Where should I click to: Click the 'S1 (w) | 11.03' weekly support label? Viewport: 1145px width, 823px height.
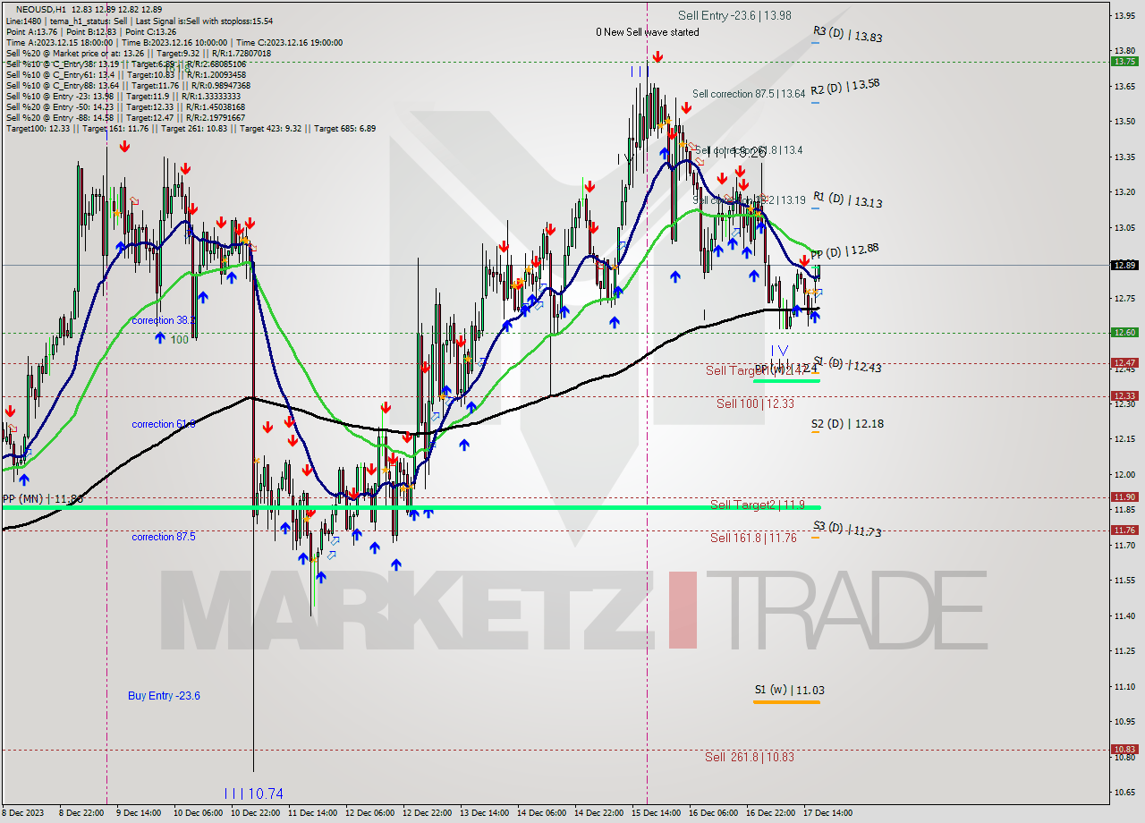pyautogui.click(x=789, y=690)
